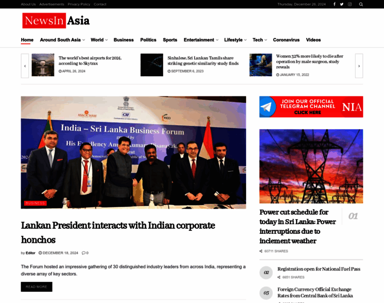This screenshot has height=303, width=384.
Task: Open 'The world's best airports for 2024' headline
Action: [x=90, y=61]
